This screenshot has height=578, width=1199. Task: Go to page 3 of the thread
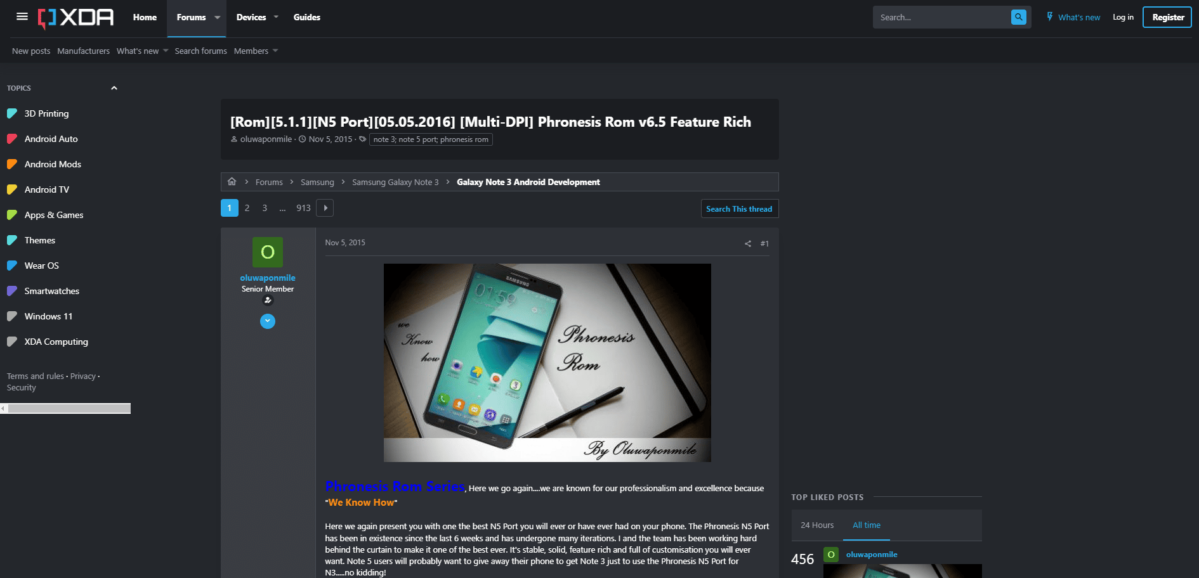[x=265, y=208]
